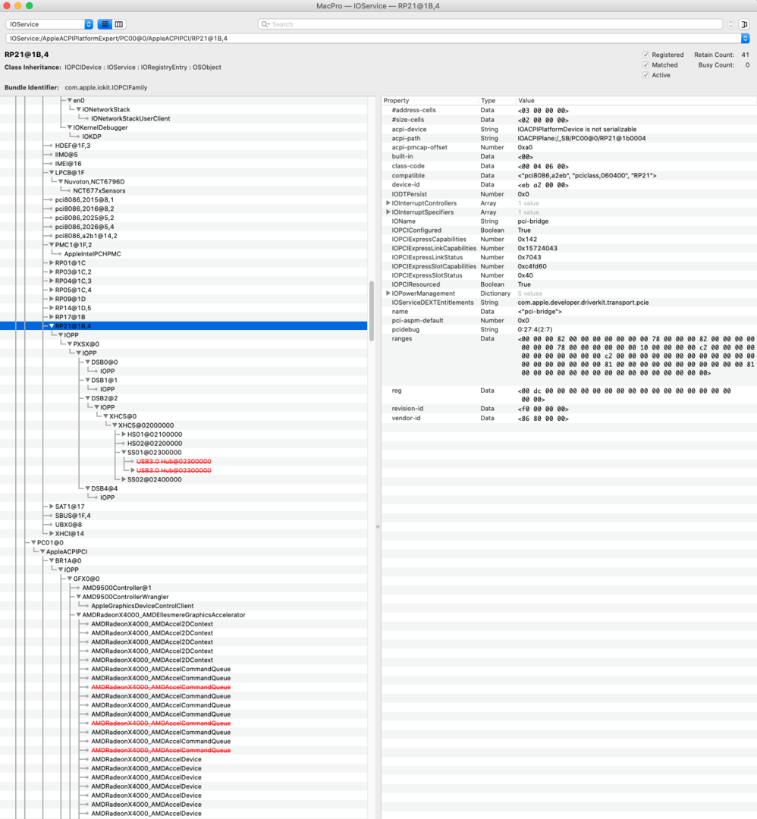Switch to column browser view icon
The height and width of the screenshot is (819, 757).
coord(119,24)
